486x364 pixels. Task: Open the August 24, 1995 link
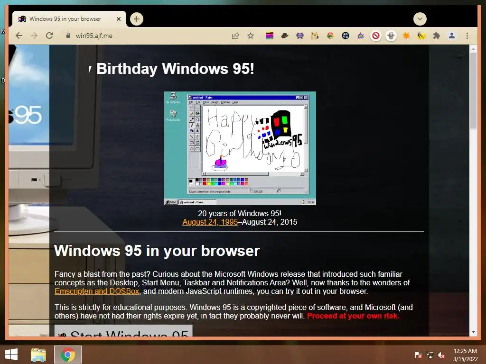pos(210,222)
